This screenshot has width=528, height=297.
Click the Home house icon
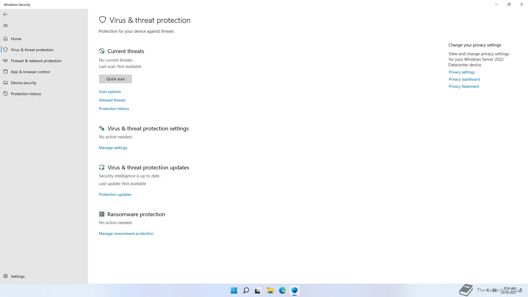5,38
